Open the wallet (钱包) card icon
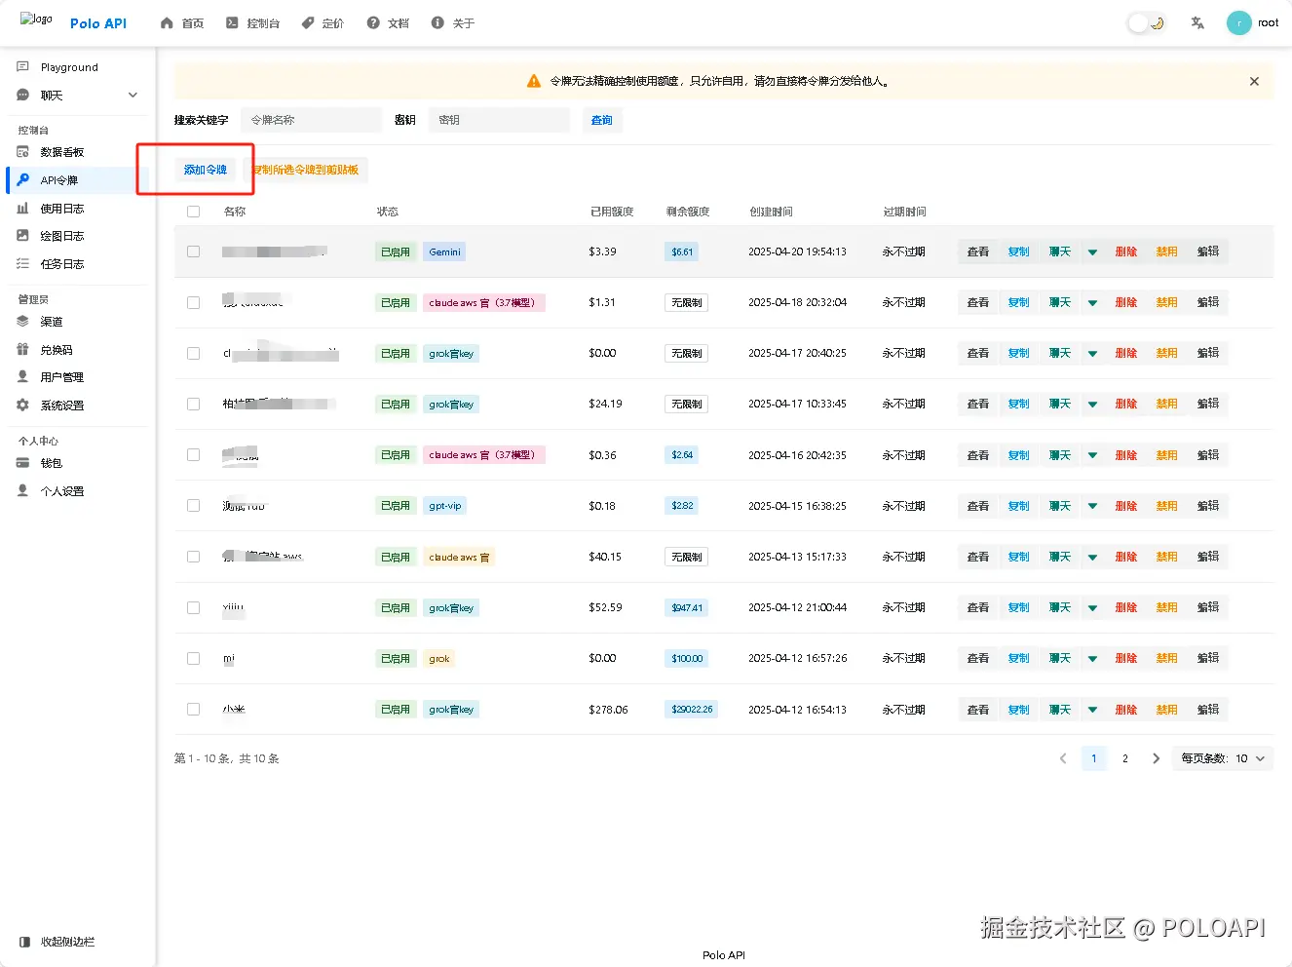The width and height of the screenshot is (1292, 967). pyautogui.click(x=23, y=463)
